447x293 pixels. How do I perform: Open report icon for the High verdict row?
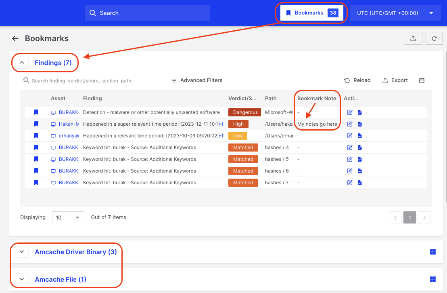point(360,124)
